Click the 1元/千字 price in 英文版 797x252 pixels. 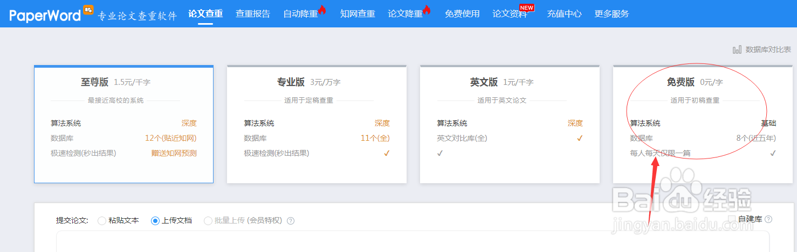pos(518,82)
